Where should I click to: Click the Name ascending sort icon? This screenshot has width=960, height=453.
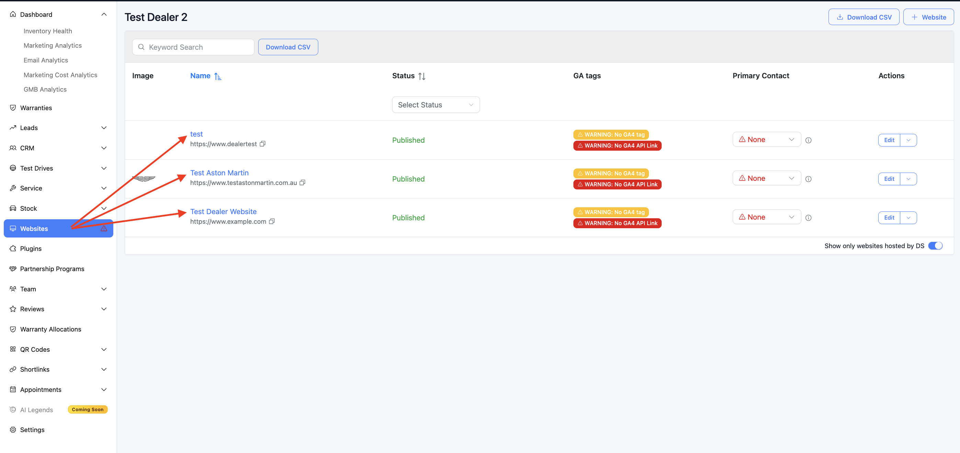[218, 76]
